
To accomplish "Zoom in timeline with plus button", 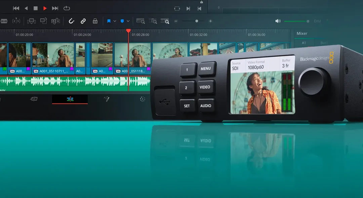I will point(210,21).
